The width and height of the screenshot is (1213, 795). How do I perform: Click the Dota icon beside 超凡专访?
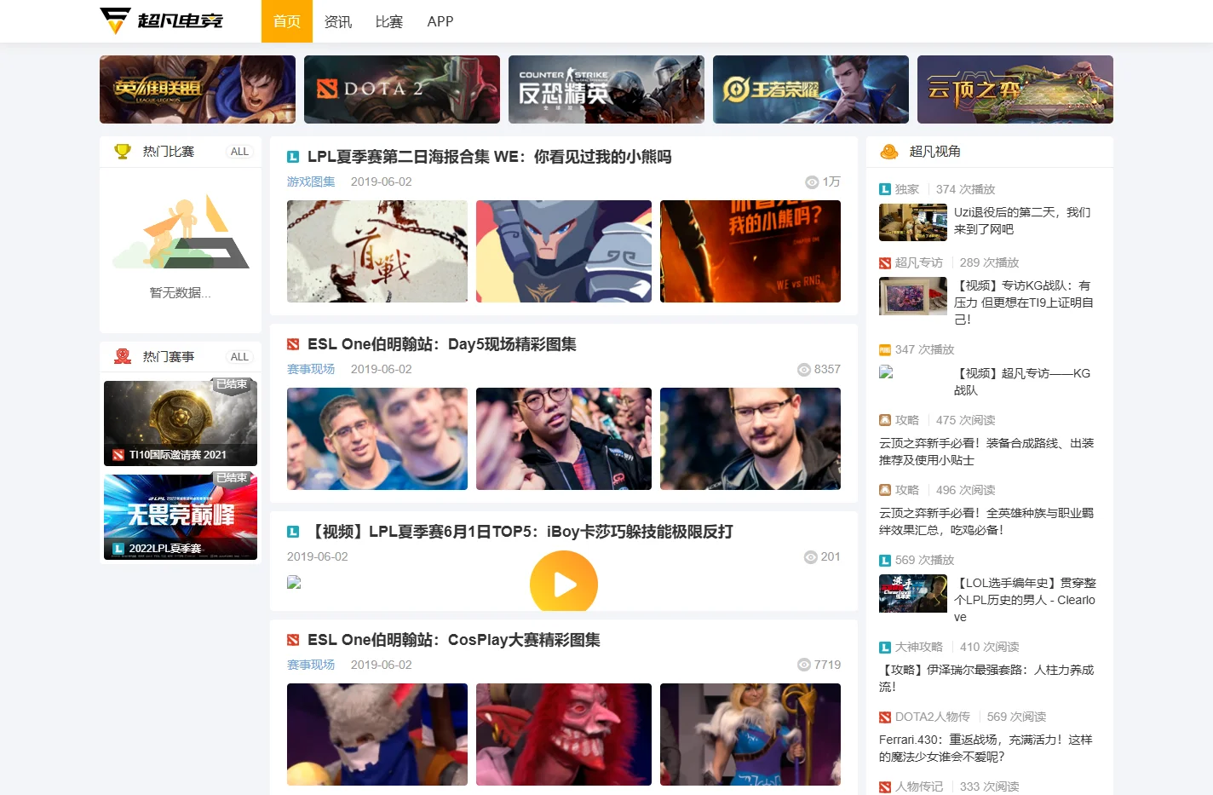885,262
